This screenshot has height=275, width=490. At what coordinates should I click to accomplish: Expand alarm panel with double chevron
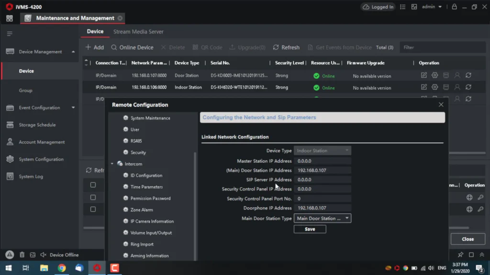point(482,255)
